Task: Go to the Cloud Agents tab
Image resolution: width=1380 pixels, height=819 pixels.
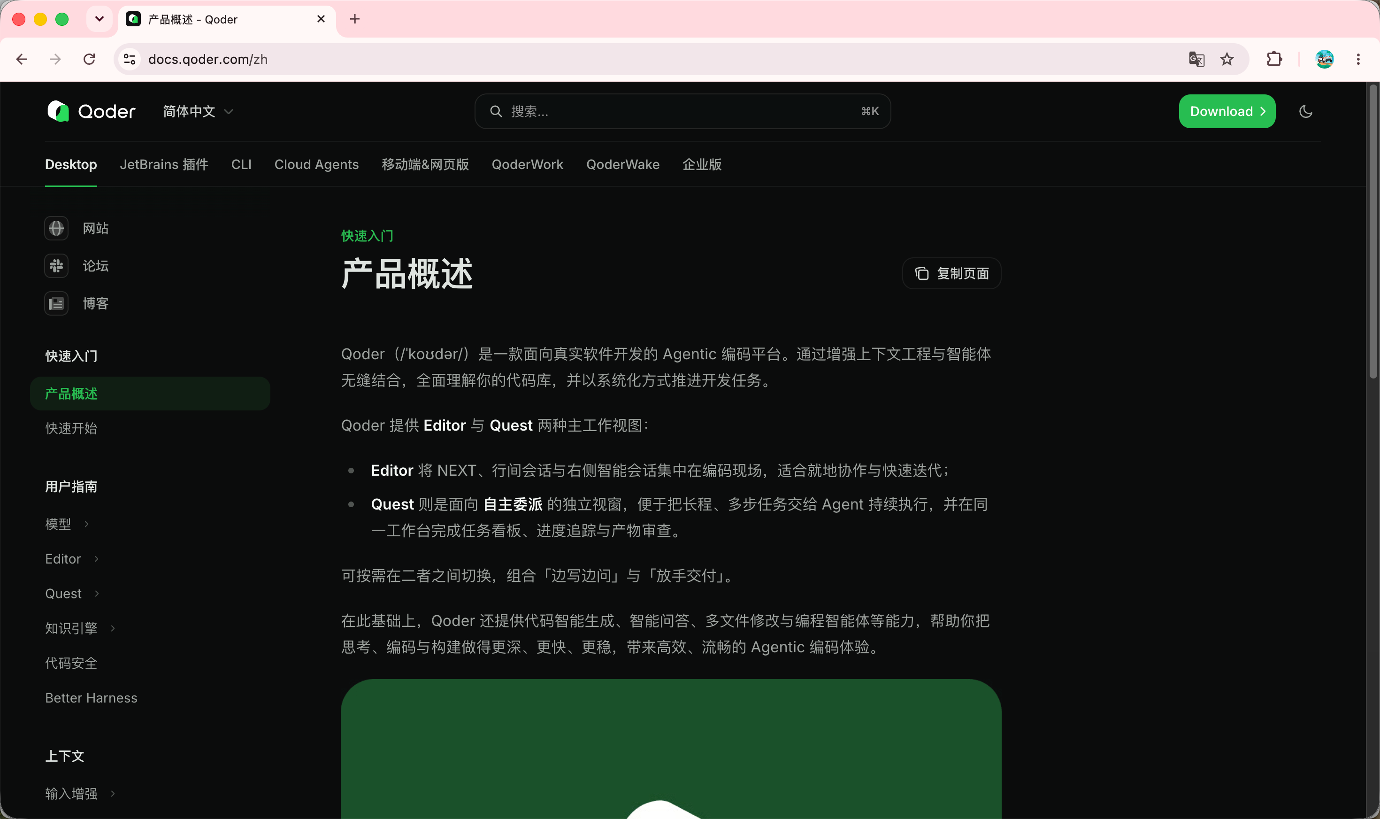Action: pos(316,164)
